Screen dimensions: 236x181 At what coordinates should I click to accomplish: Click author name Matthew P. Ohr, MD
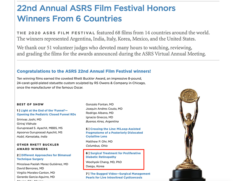point(99,142)
